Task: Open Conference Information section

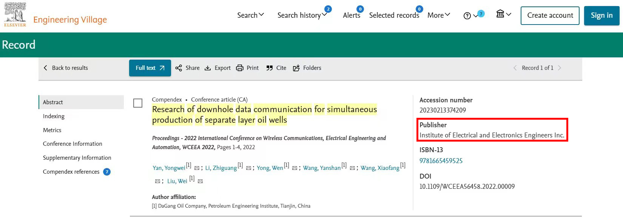Action: tap(72, 144)
